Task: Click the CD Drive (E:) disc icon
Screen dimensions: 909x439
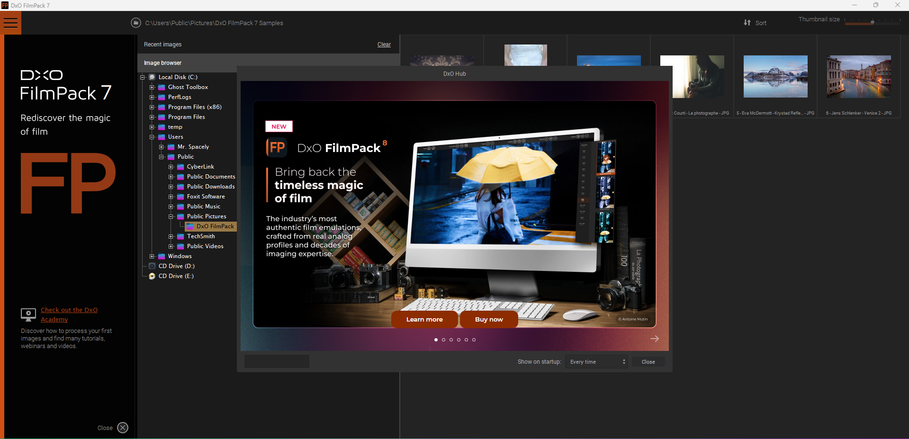Action: point(152,276)
